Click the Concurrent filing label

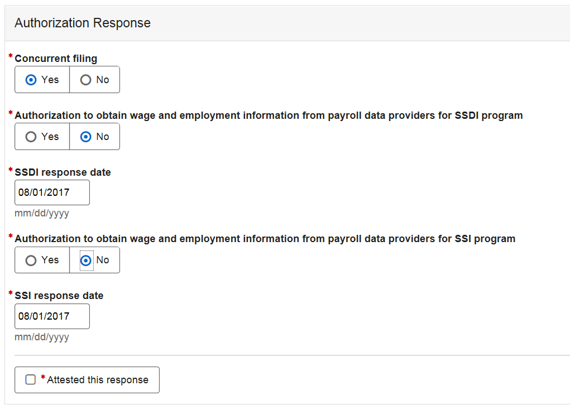56,59
